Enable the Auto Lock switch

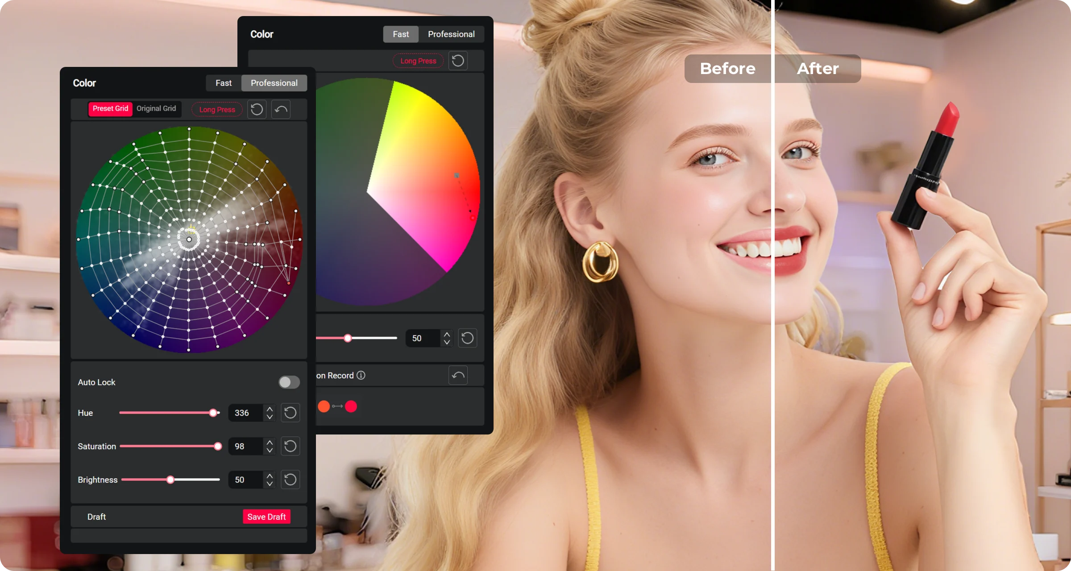pos(289,382)
